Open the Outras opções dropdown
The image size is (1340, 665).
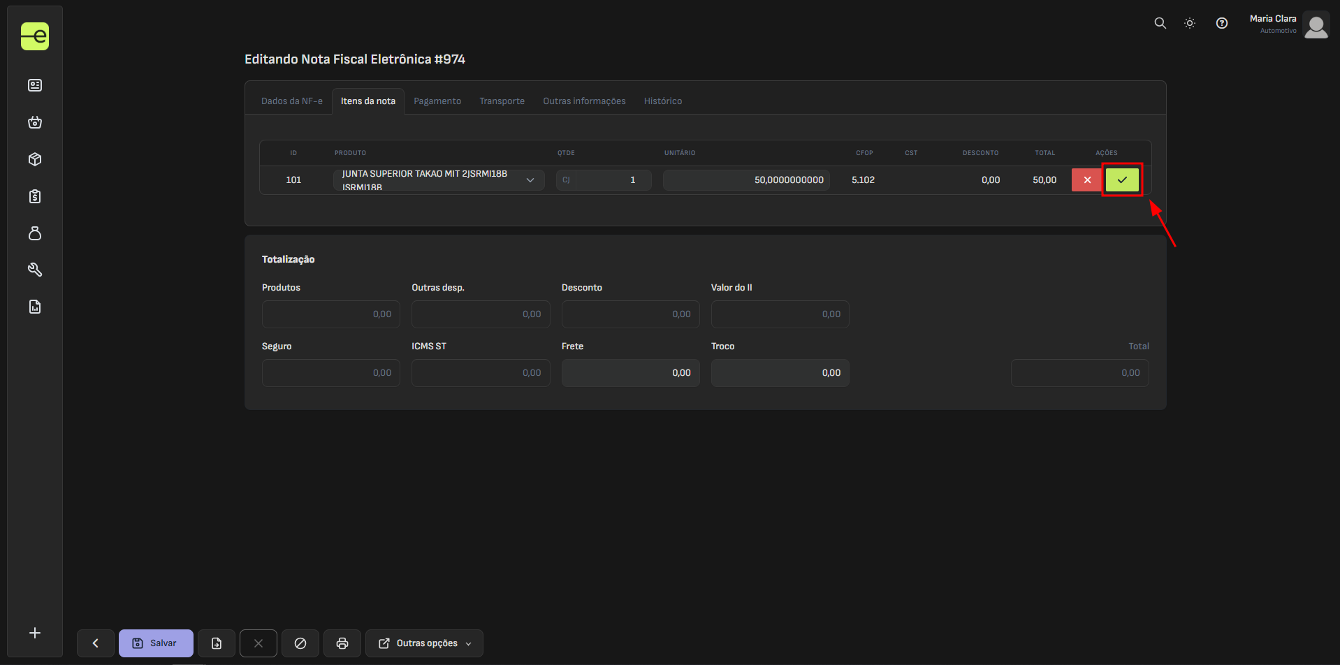click(425, 643)
